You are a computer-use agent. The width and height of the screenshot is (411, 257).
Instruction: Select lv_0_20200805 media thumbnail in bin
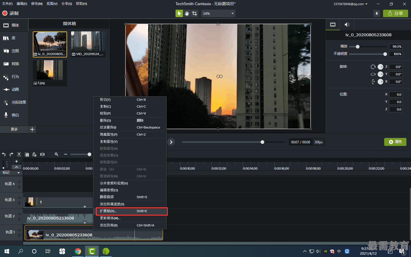tap(50, 44)
